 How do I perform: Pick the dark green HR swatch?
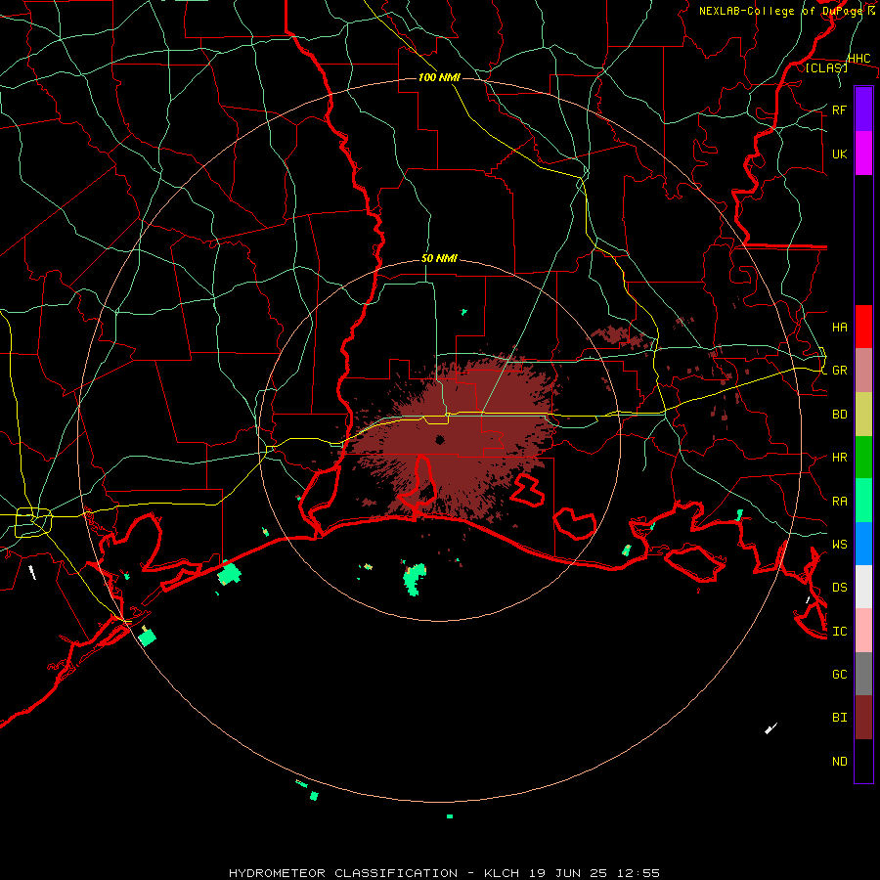click(x=863, y=458)
